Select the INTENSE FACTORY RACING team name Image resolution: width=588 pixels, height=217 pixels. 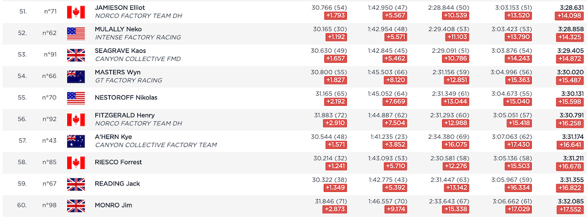pos(138,37)
